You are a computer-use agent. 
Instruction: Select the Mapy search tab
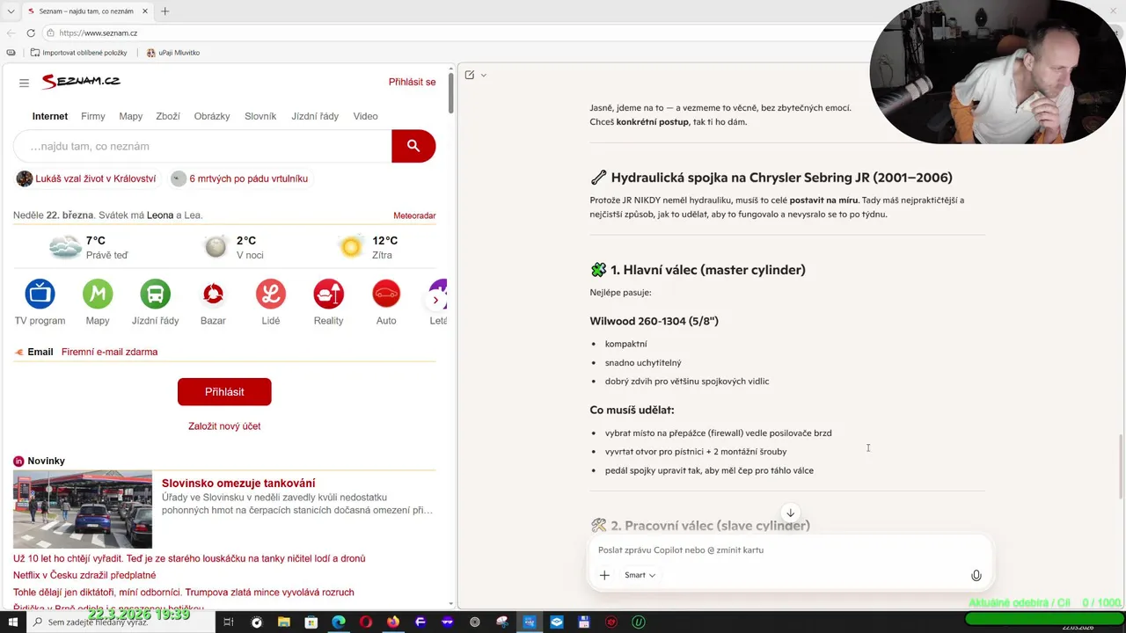coord(130,116)
